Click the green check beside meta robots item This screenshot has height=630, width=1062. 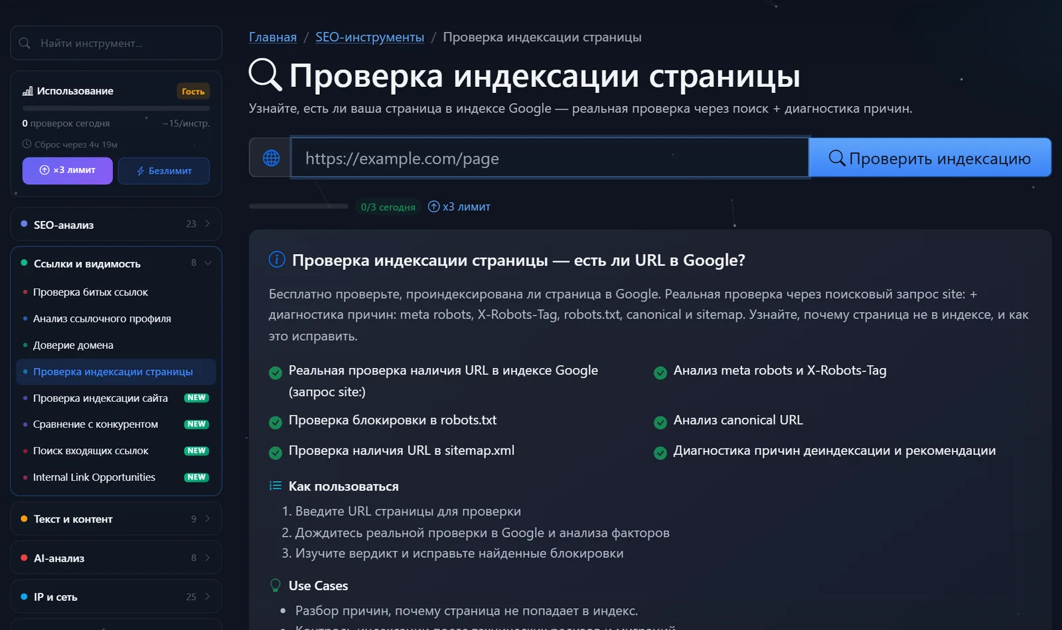tap(660, 373)
